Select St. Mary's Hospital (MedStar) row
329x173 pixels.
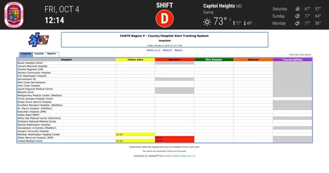[x=164, y=108]
